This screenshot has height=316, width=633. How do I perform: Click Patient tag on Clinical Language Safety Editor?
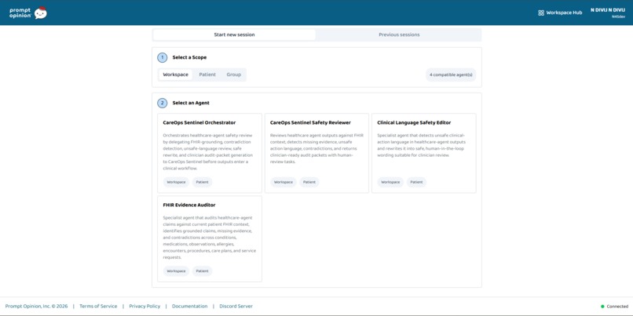(416, 182)
